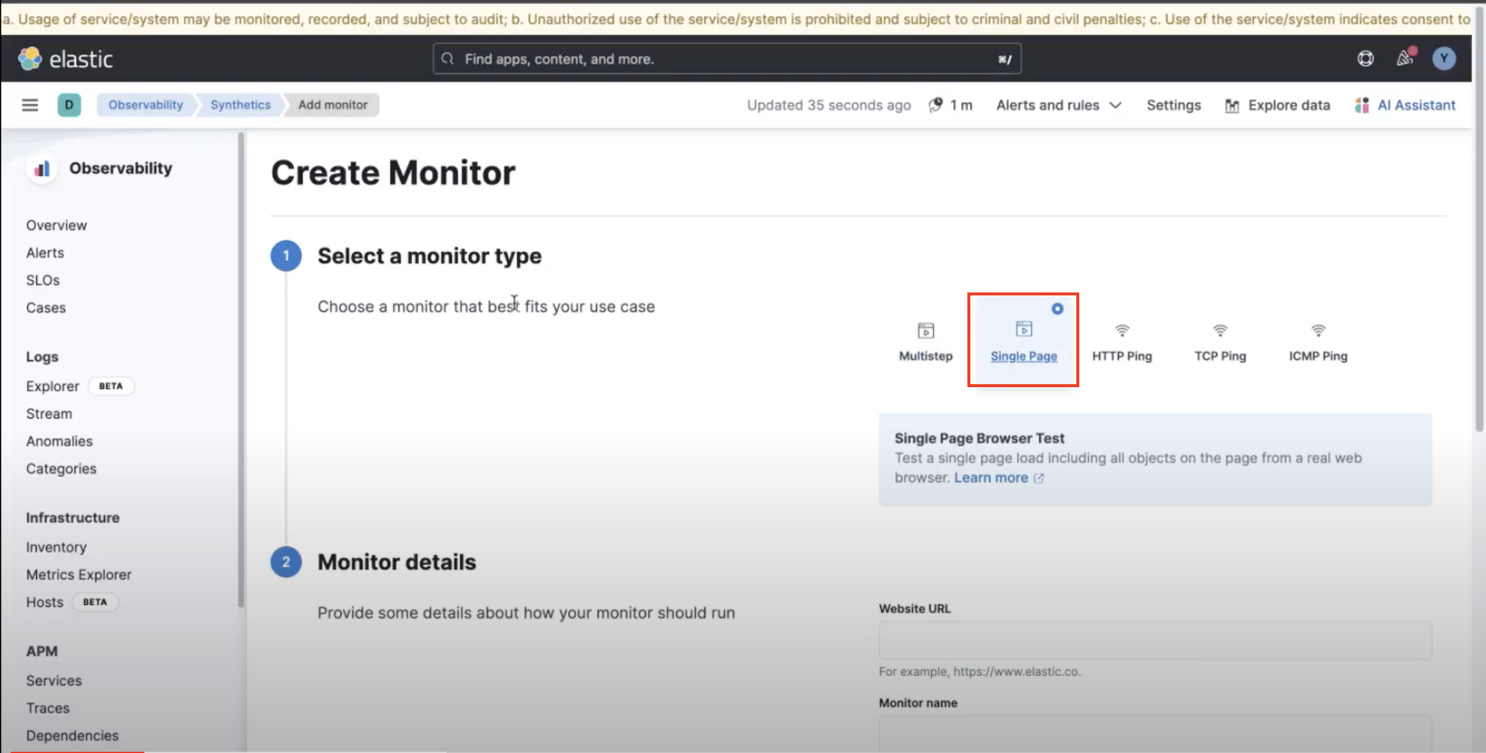Open the Learn more link
The width and height of the screenshot is (1486, 753).
(991, 478)
